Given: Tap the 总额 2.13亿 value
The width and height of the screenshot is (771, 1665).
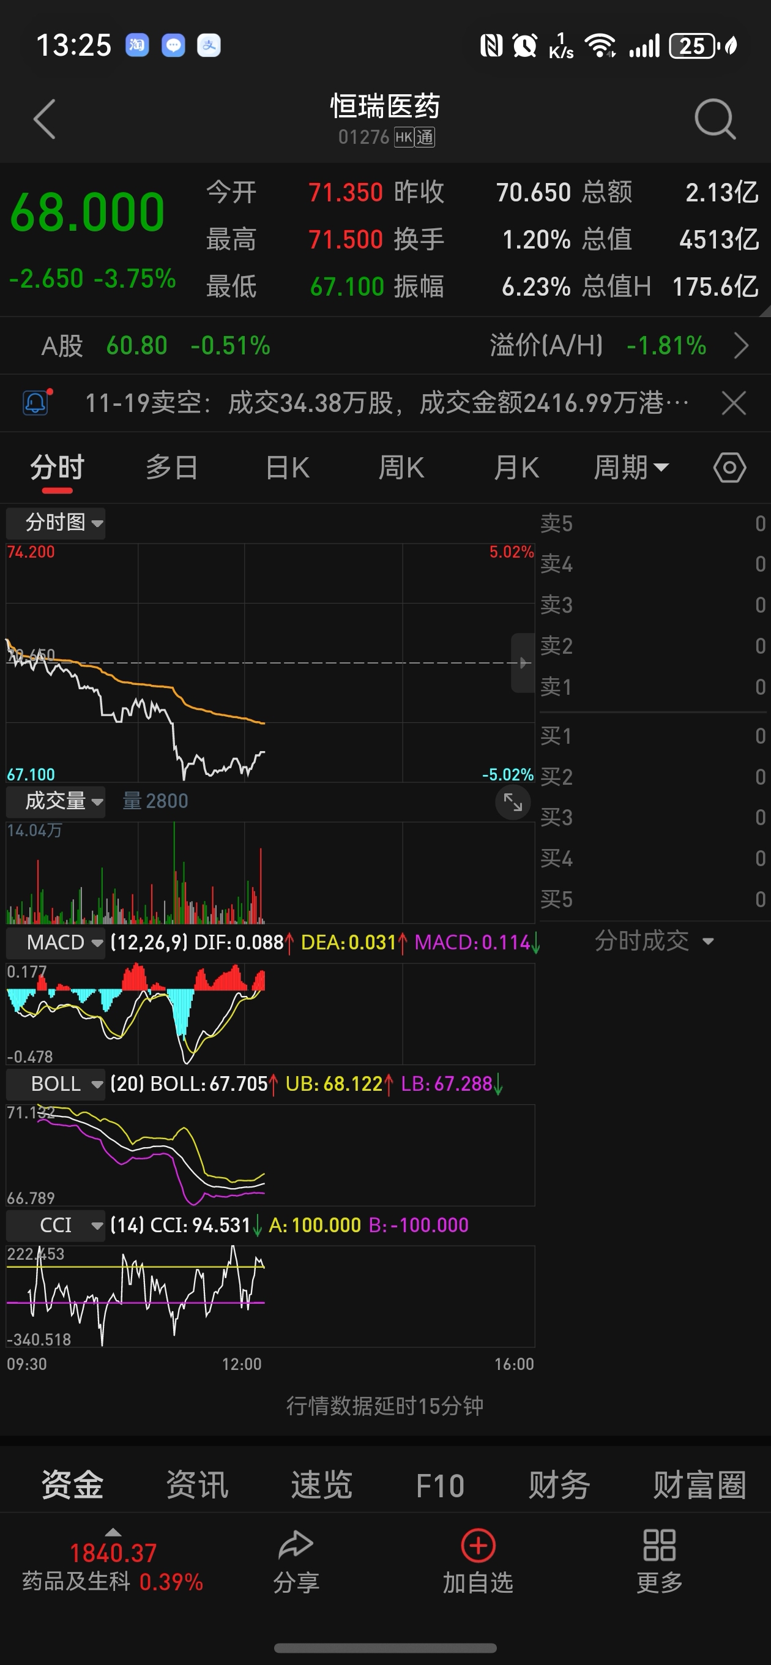Looking at the screenshot, I should [722, 193].
